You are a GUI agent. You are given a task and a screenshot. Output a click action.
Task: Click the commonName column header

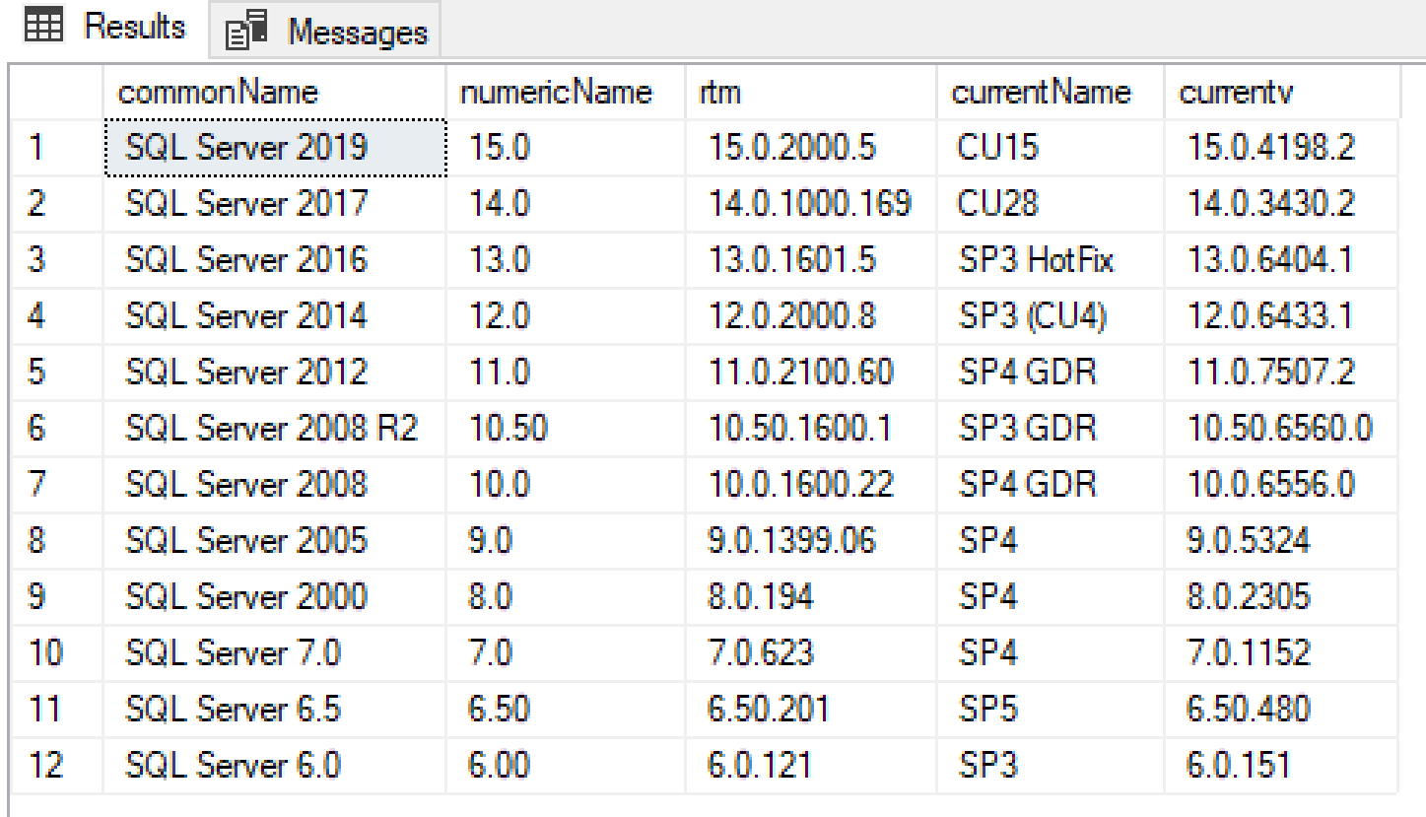218,93
